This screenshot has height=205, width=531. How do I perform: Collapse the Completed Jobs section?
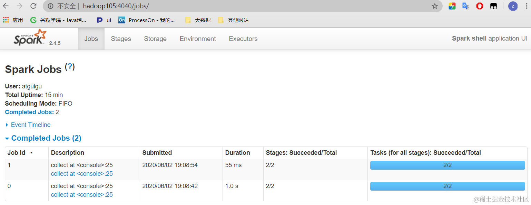[x=46, y=138]
